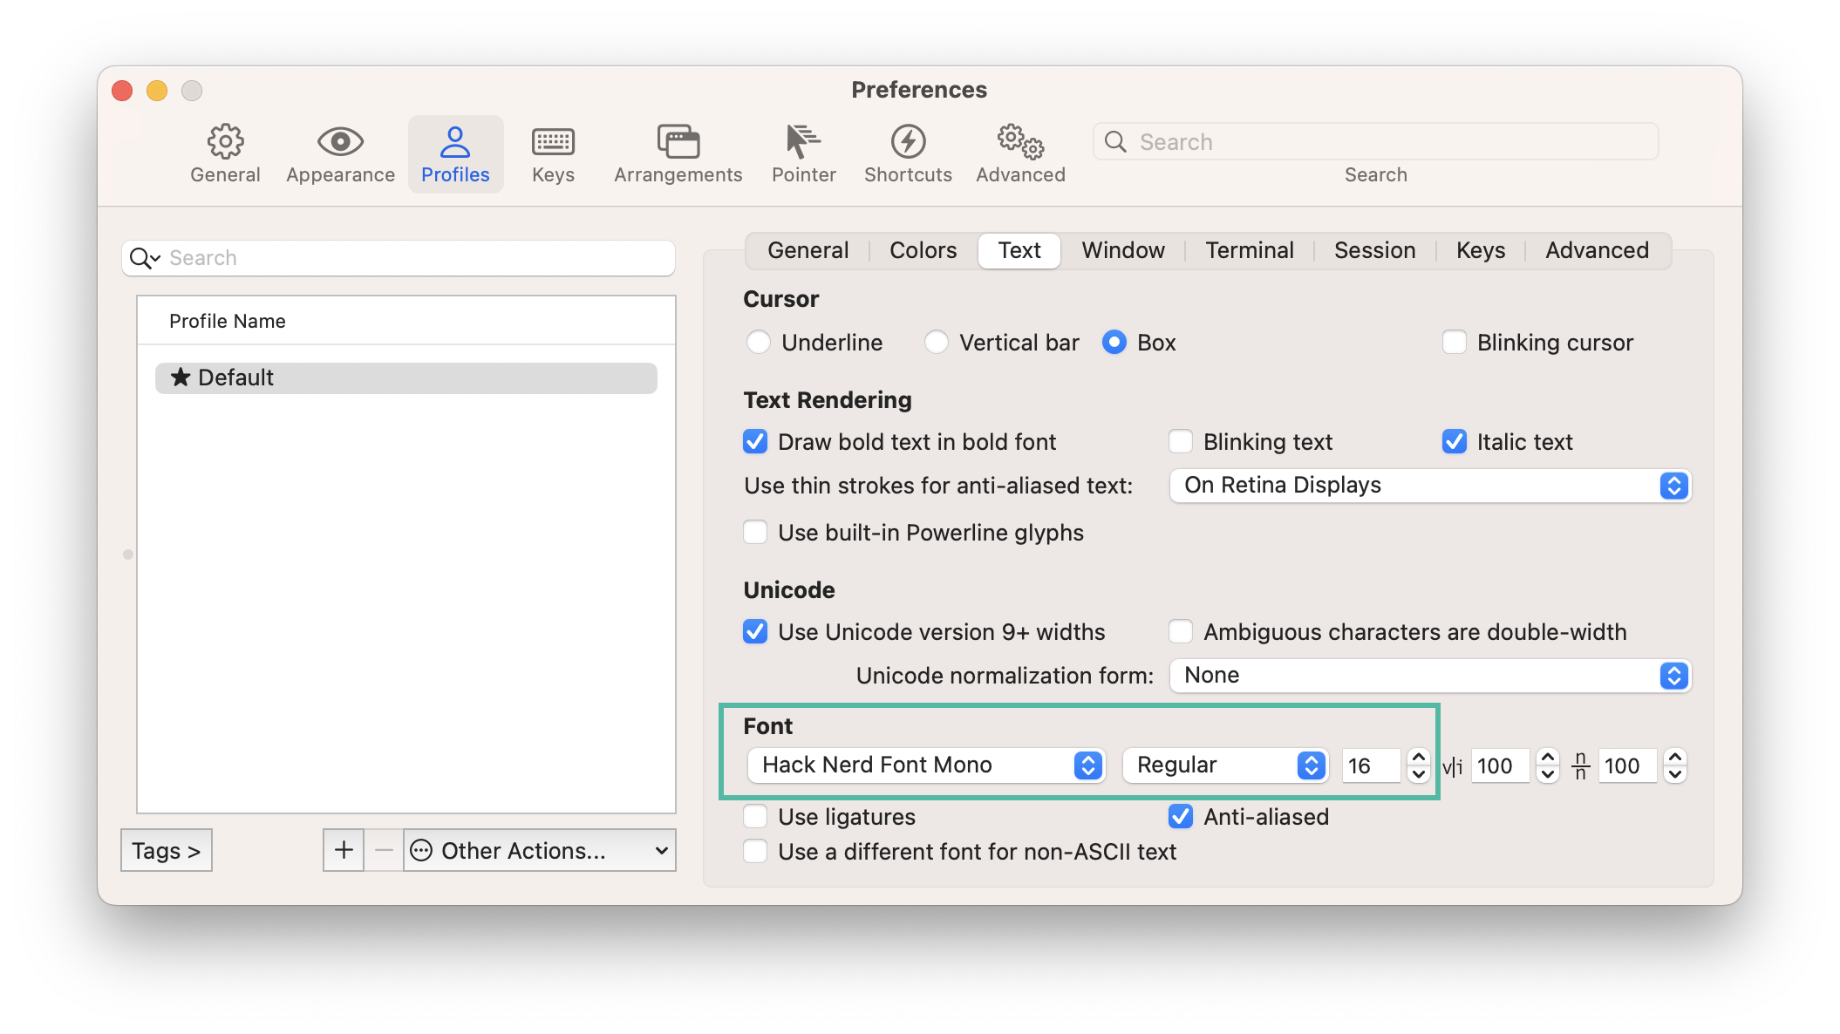The width and height of the screenshot is (1840, 1034).
Task: Toggle Draw bold text in bold font
Action: (x=755, y=442)
